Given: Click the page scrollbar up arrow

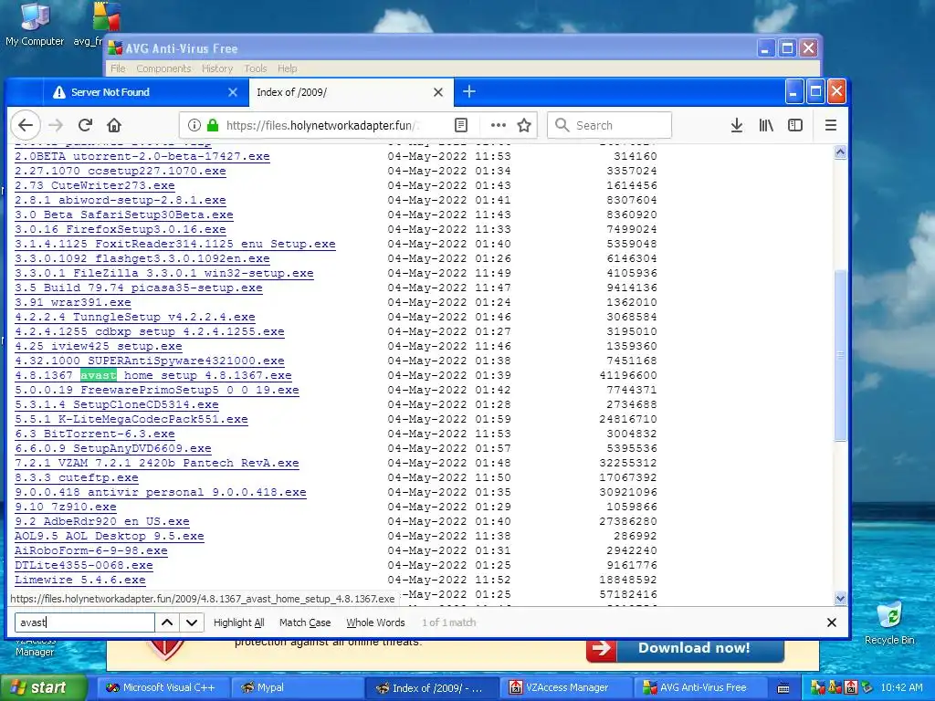Looking at the screenshot, I should [x=840, y=152].
